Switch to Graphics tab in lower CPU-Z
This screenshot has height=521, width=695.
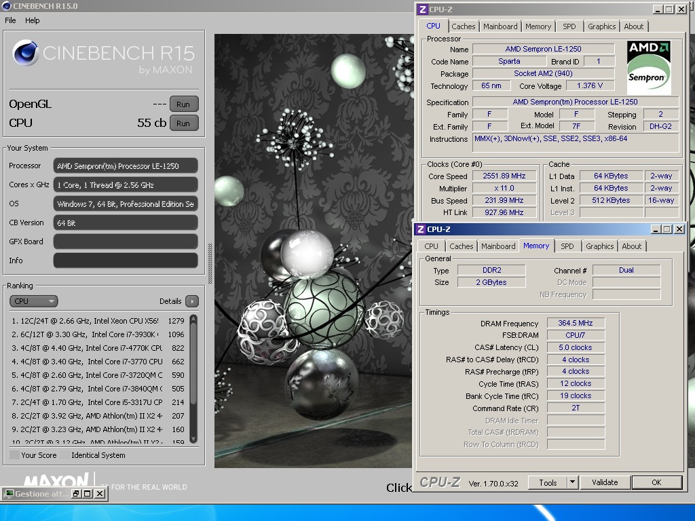[600, 246]
